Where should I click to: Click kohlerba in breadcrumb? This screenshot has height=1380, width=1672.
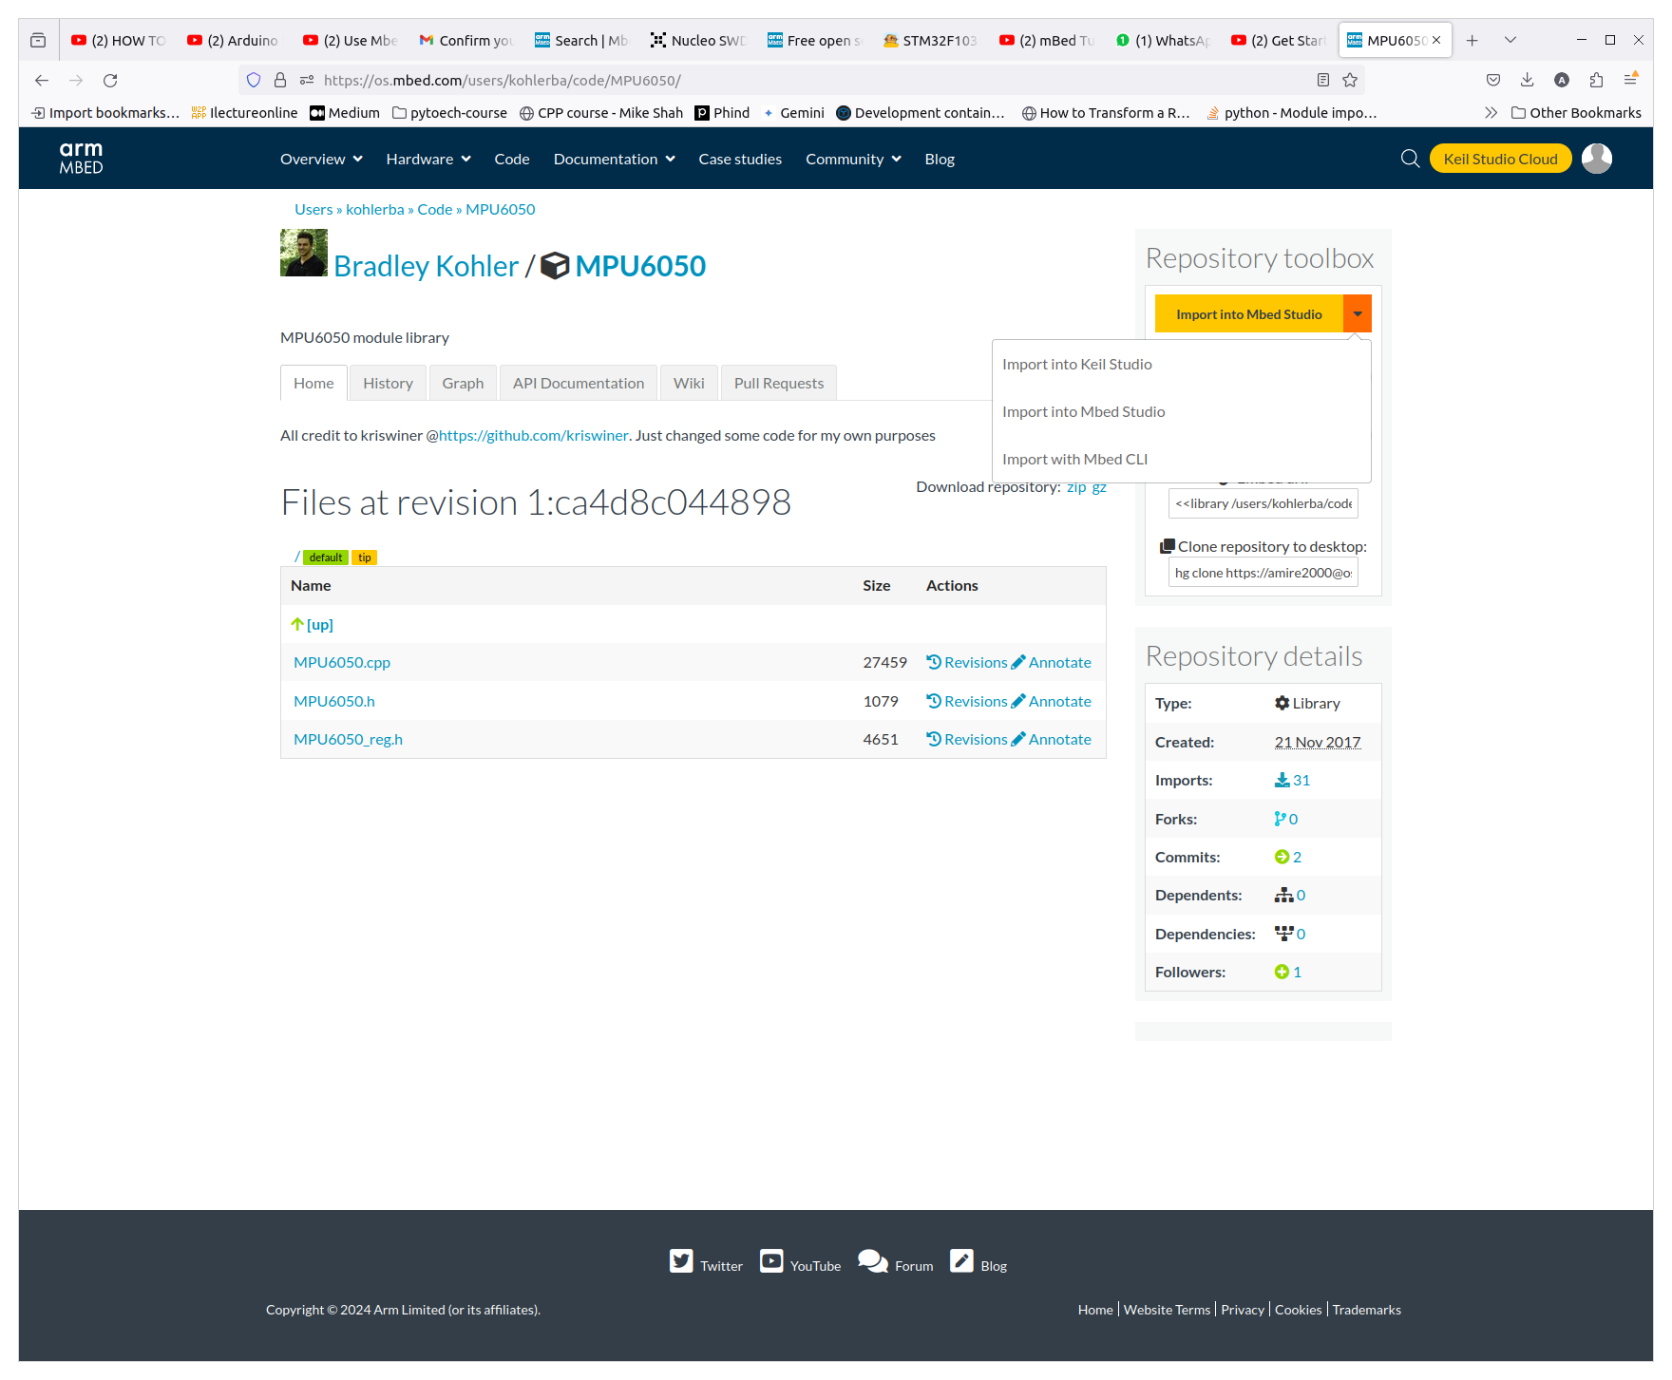point(375,210)
